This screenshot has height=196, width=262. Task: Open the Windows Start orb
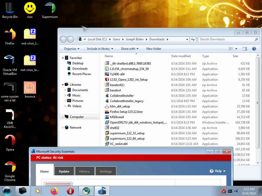[x=7, y=191]
